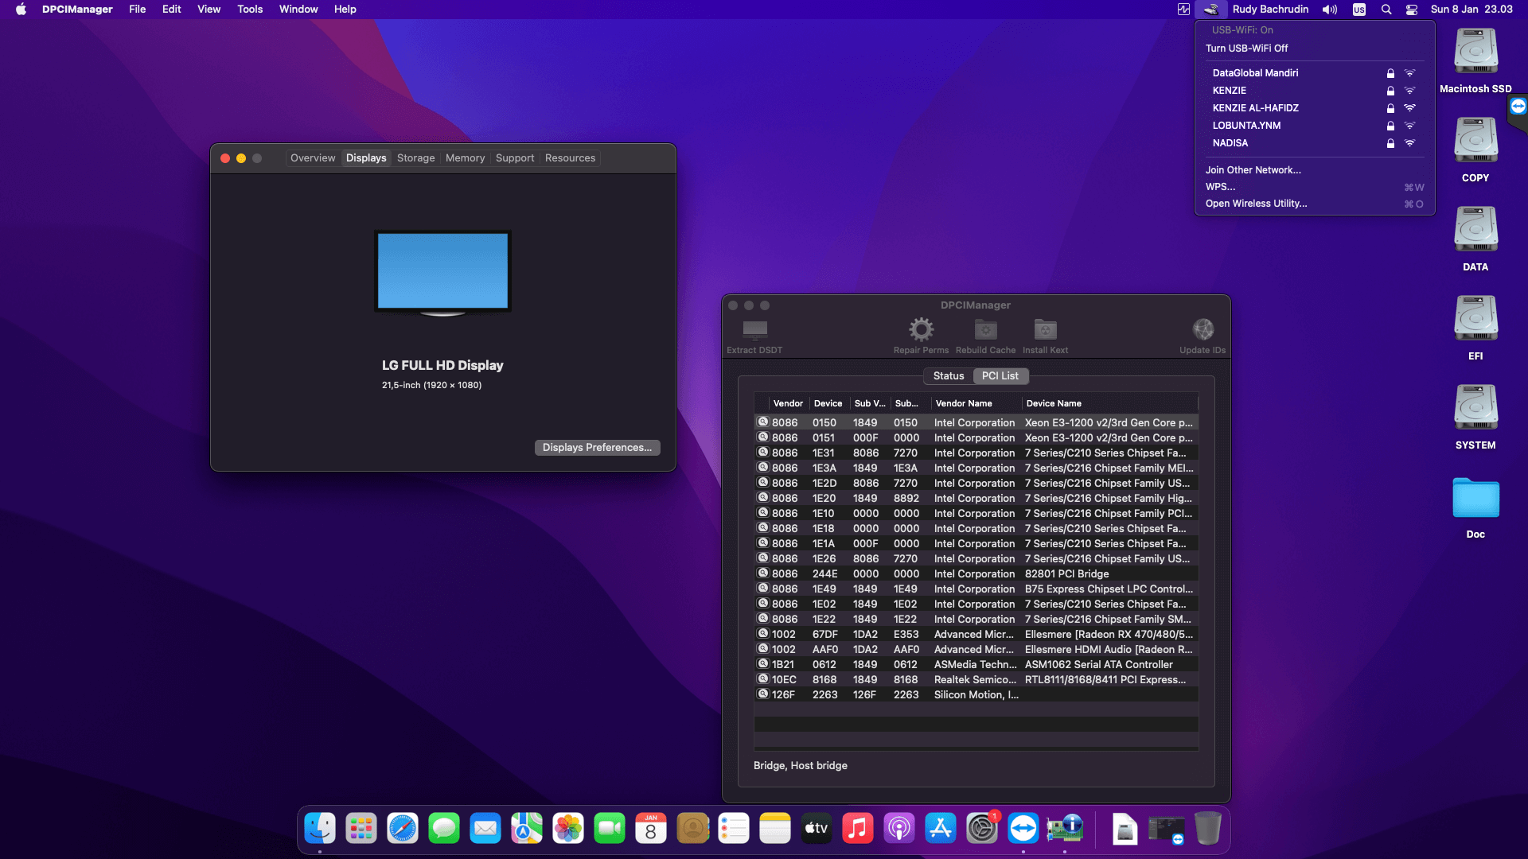The height and width of the screenshot is (859, 1528).
Task: Open Launchpad from the Dock
Action: [x=361, y=829]
